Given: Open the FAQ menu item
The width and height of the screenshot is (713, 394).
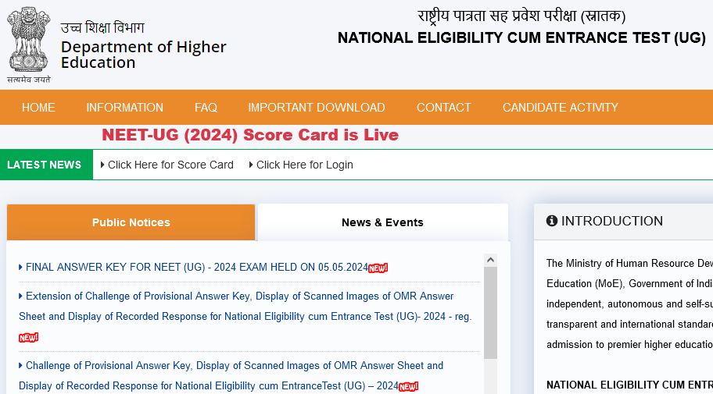Looking at the screenshot, I should [206, 108].
